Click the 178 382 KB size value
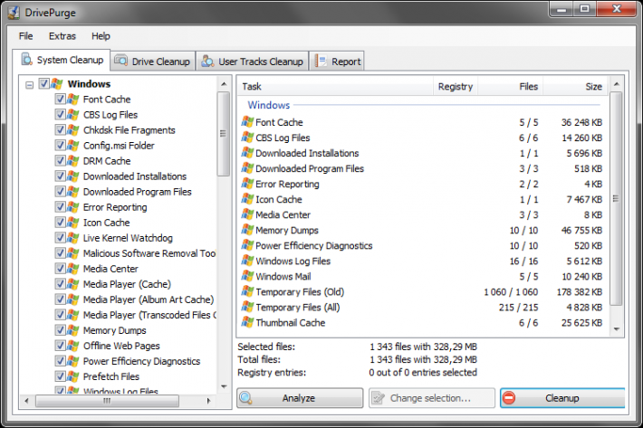The width and height of the screenshot is (643, 428). 579,292
